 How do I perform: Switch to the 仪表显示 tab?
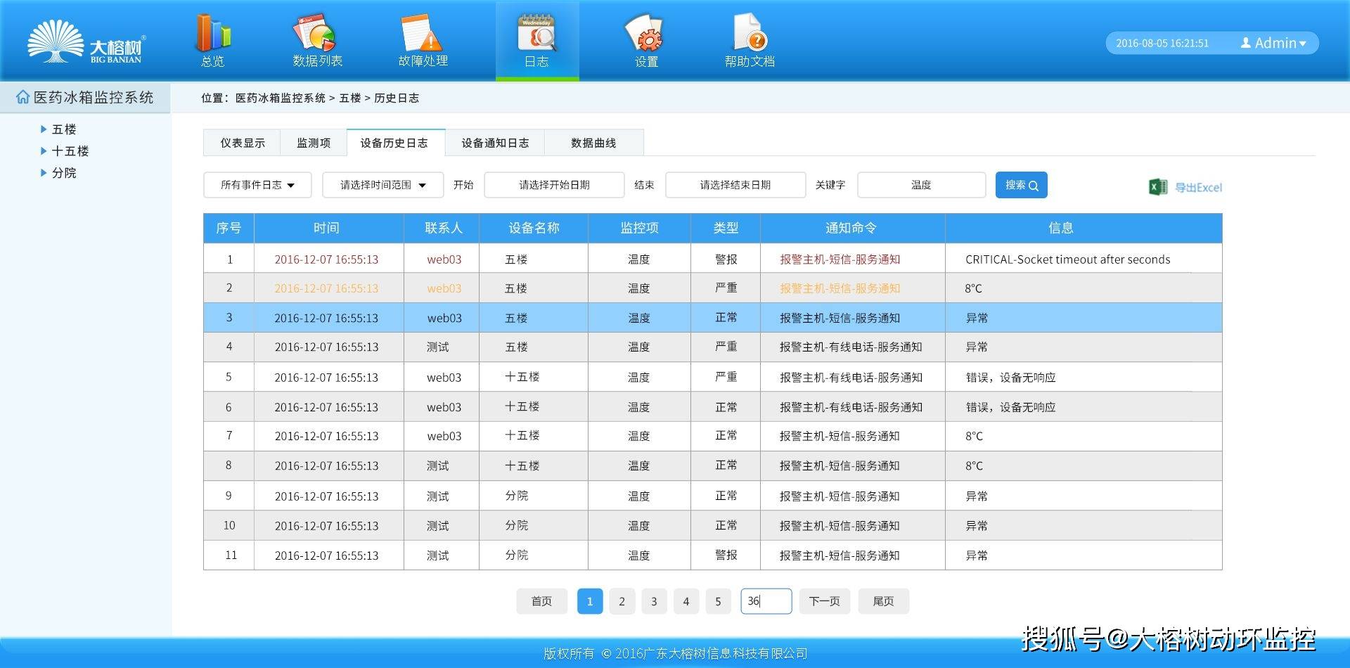[243, 143]
